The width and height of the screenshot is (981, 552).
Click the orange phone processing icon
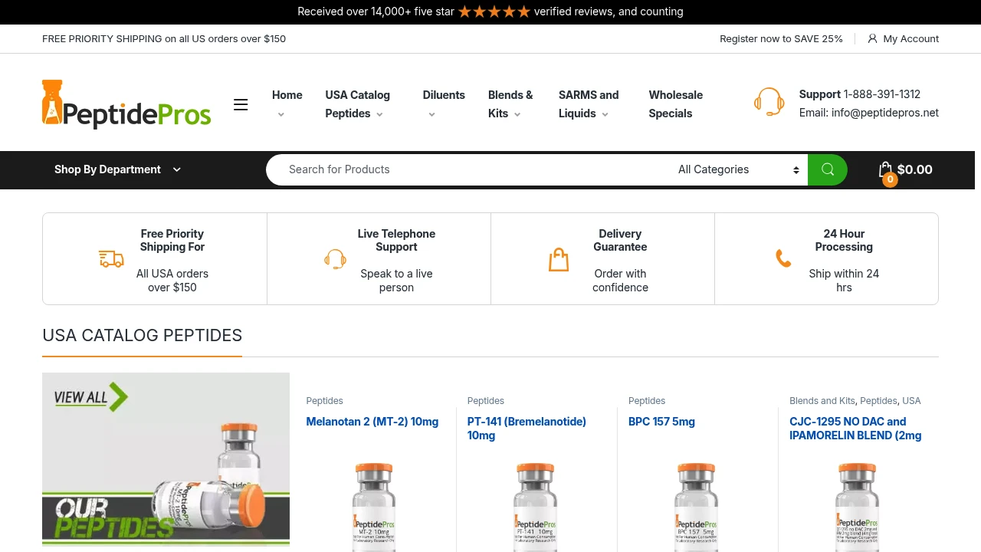click(783, 259)
